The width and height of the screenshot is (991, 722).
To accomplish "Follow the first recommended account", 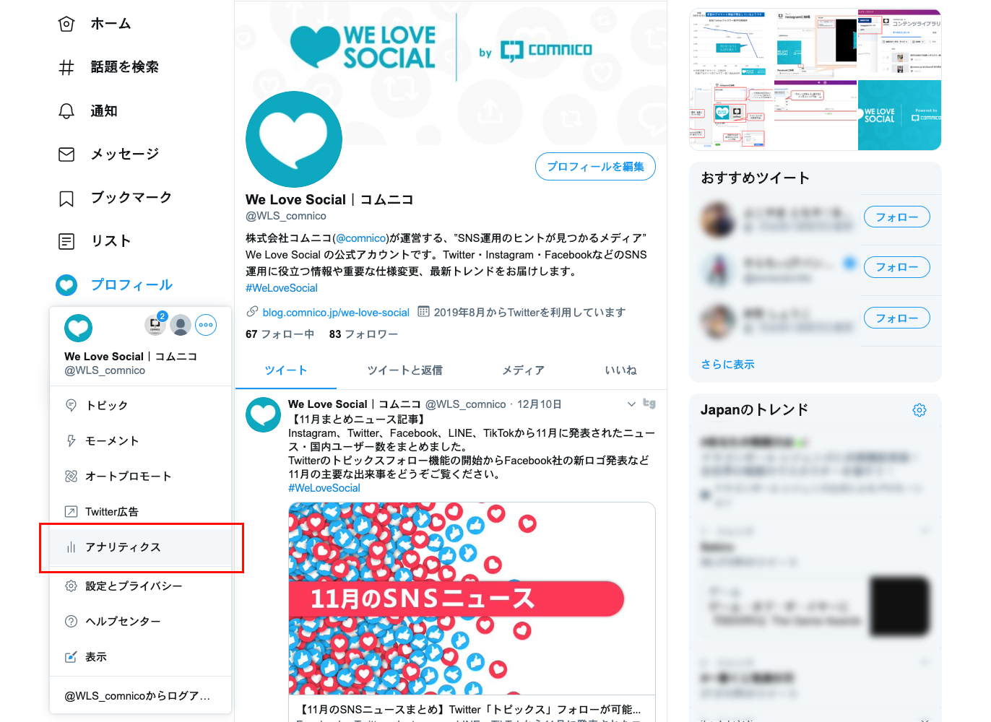I will tap(897, 217).
